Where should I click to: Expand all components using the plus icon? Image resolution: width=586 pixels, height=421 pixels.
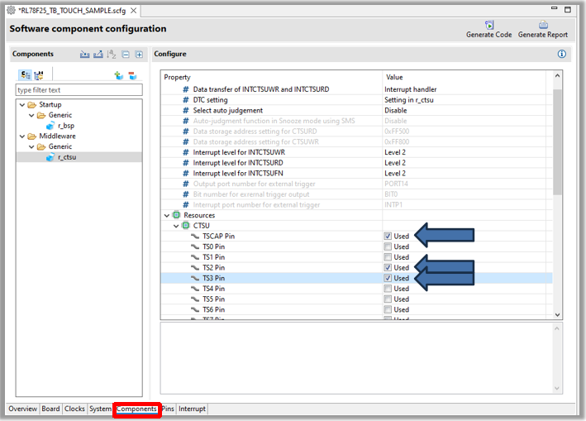139,55
